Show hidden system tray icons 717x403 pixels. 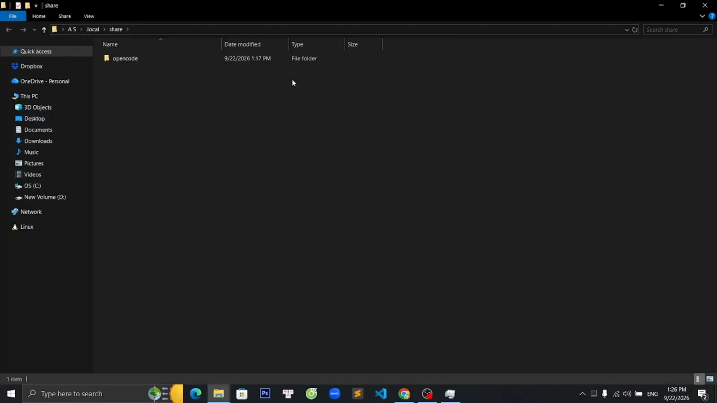582,394
